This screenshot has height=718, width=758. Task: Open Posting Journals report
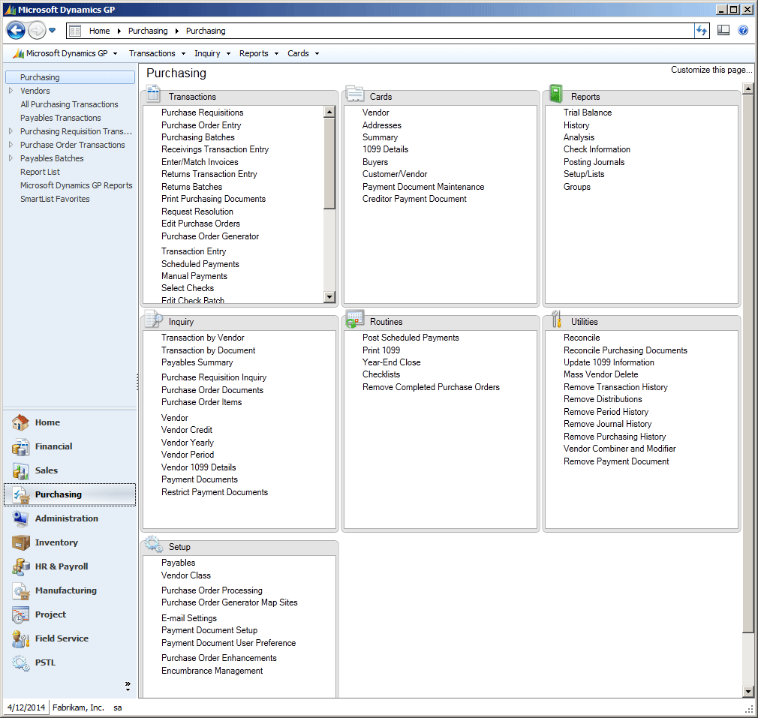click(x=594, y=162)
